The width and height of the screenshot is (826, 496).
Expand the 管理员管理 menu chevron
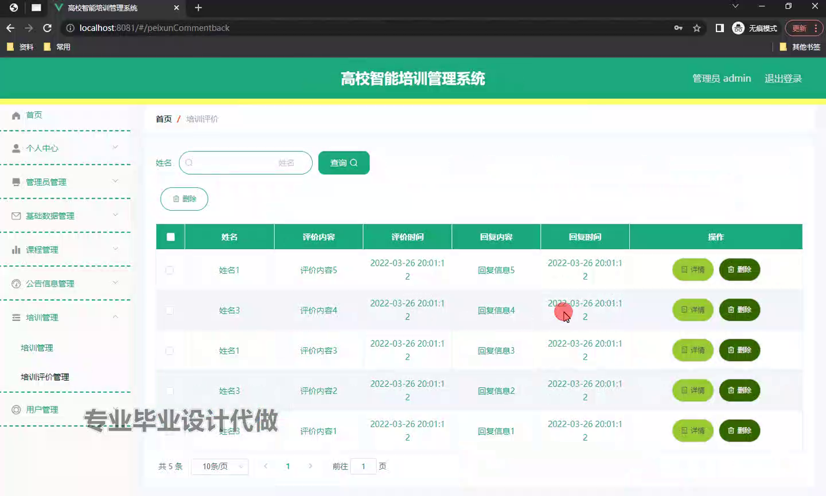tap(115, 181)
